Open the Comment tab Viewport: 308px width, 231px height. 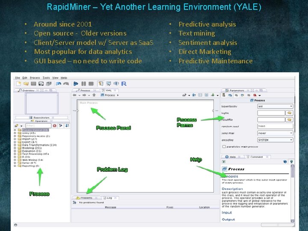[257, 157]
